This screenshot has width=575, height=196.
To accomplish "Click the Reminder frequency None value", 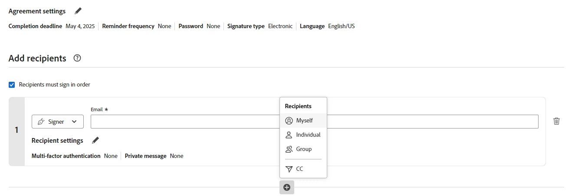I will click(164, 26).
